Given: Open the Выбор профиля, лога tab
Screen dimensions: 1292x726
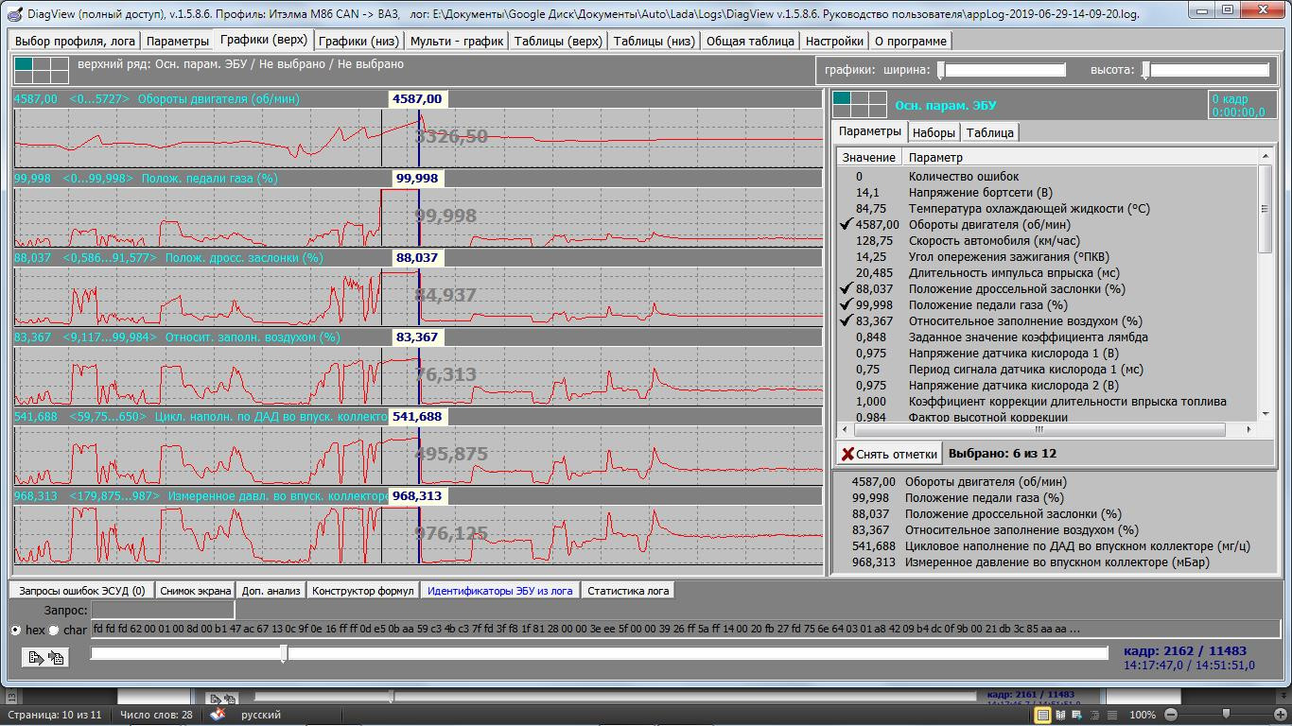Looking at the screenshot, I should click(x=75, y=42).
